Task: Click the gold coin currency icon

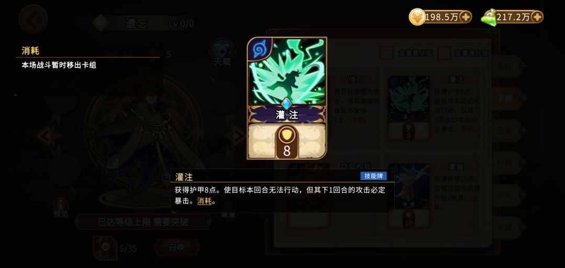Action: tap(417, 17)
